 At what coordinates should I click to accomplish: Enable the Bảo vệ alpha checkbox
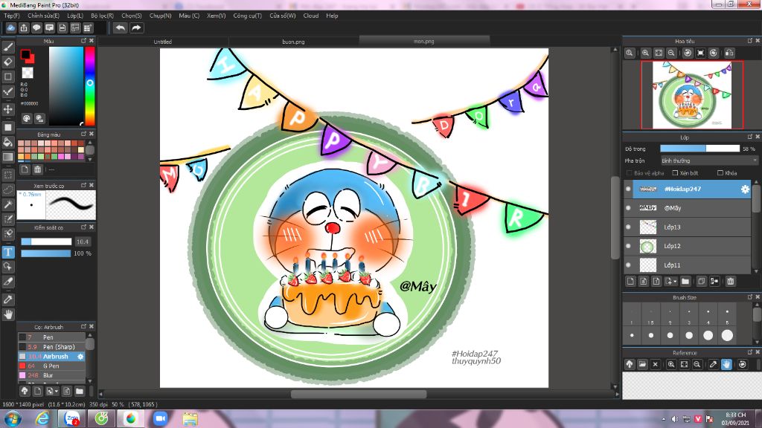point(630,172)
